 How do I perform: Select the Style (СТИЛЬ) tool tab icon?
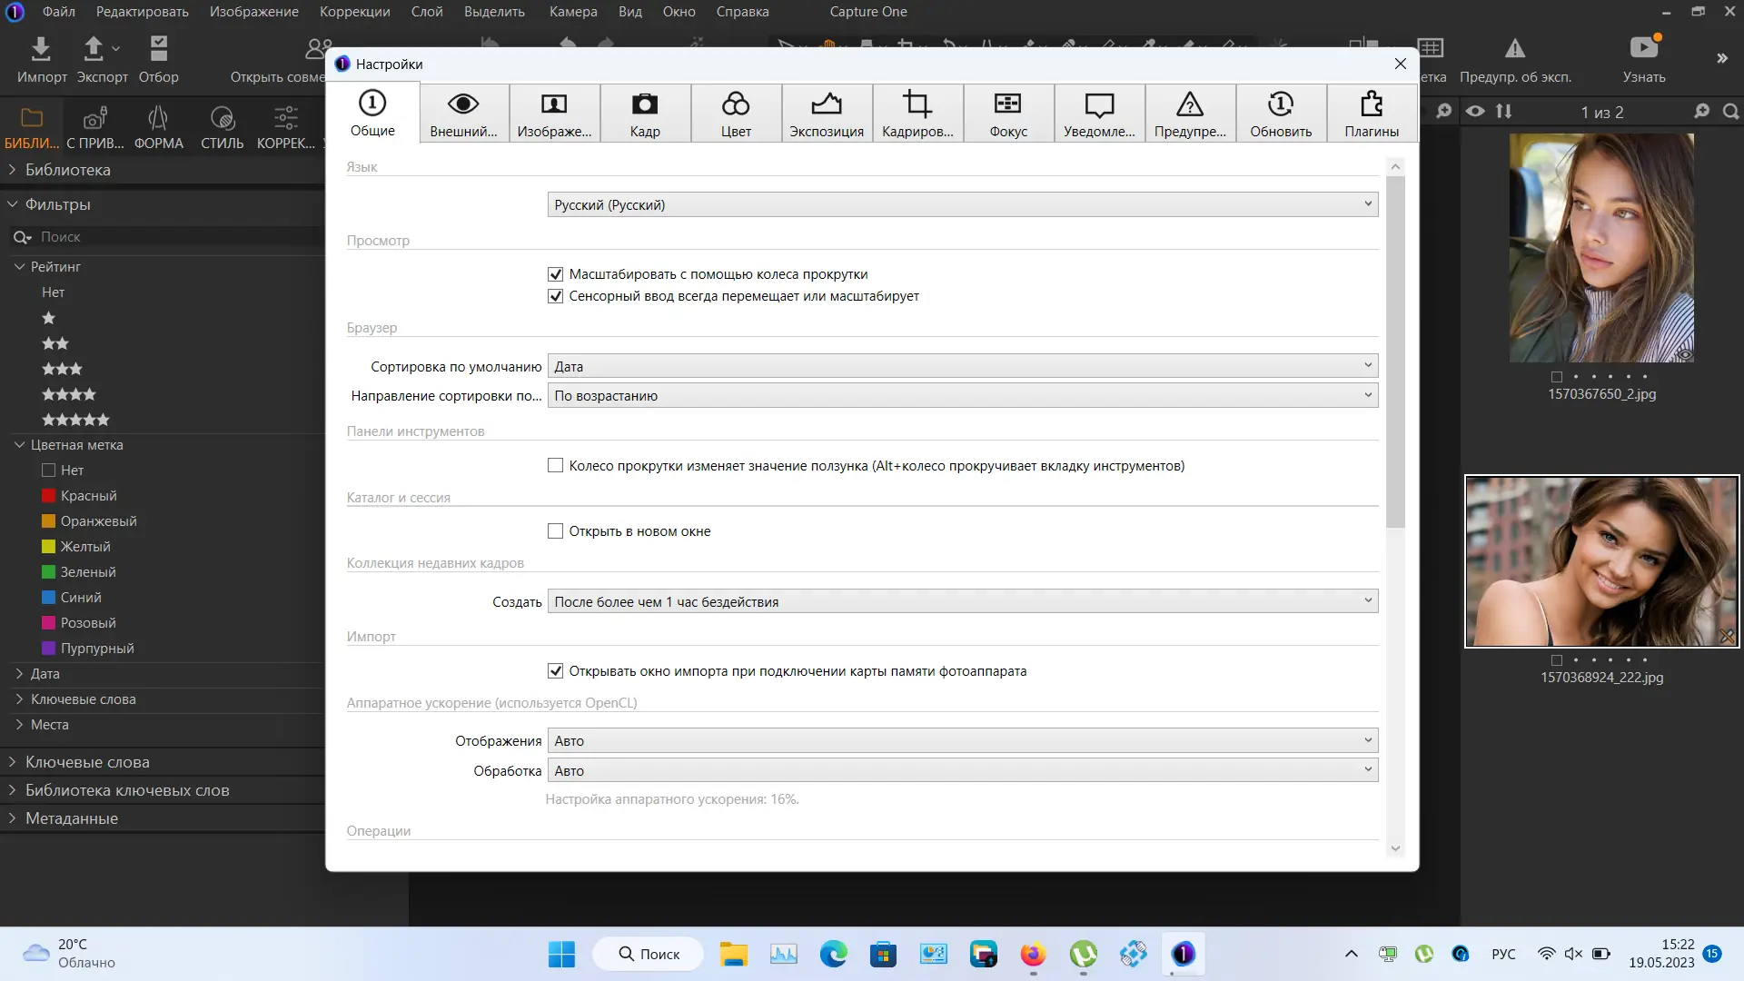pyautogui.click(x=223, y=119)
